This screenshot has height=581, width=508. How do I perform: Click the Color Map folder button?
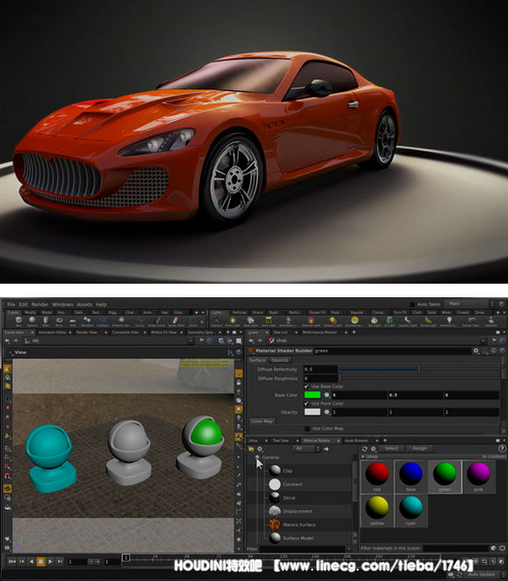click(262, 421)
